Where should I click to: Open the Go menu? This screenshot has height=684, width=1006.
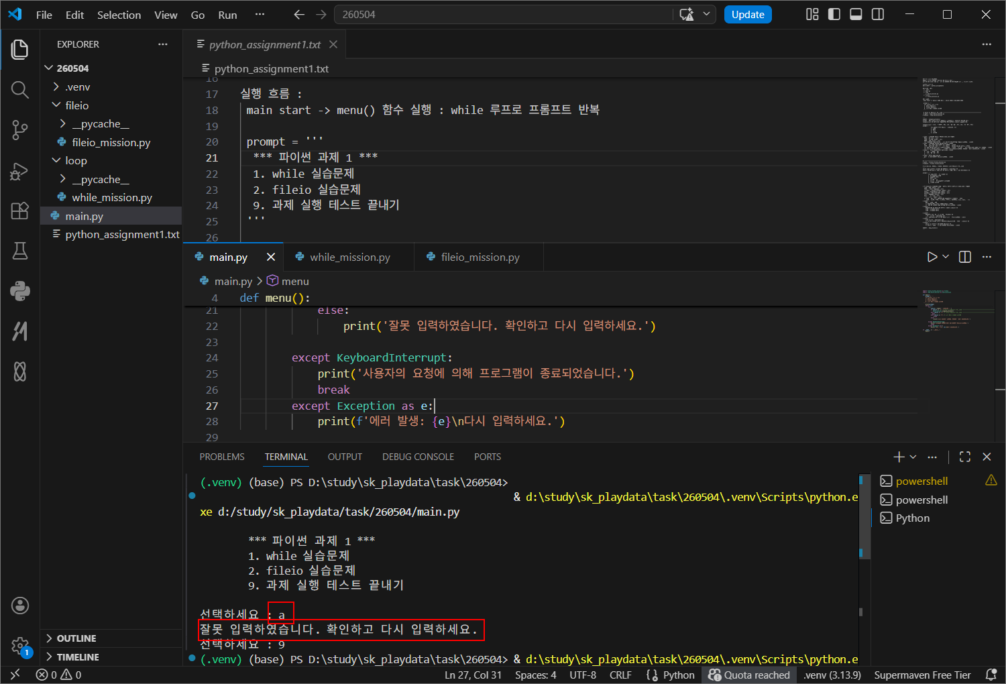(198, 15)
